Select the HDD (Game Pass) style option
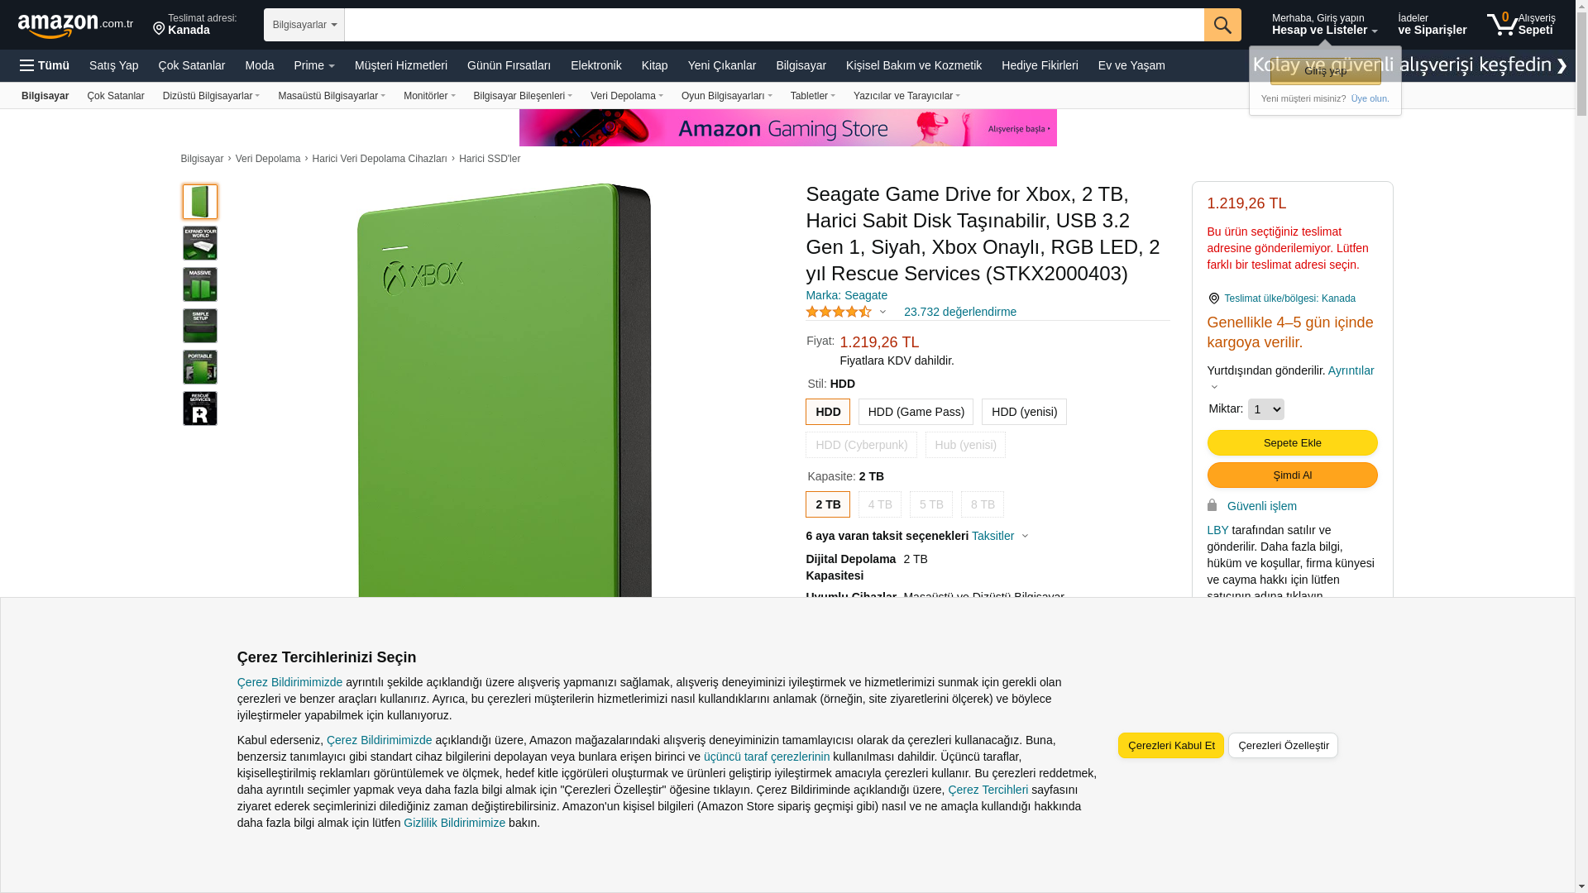1588x893 pixels. [916, 412]
